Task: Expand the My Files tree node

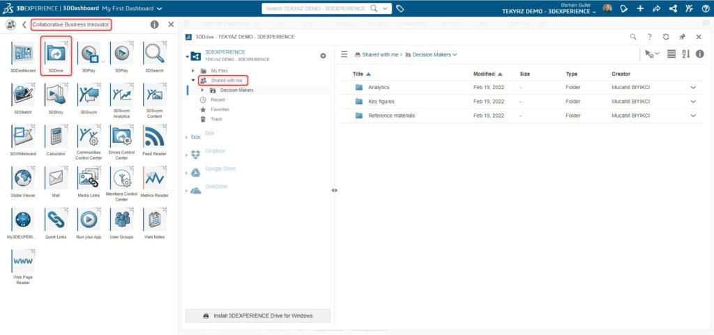Action: [x=193, y=71]
